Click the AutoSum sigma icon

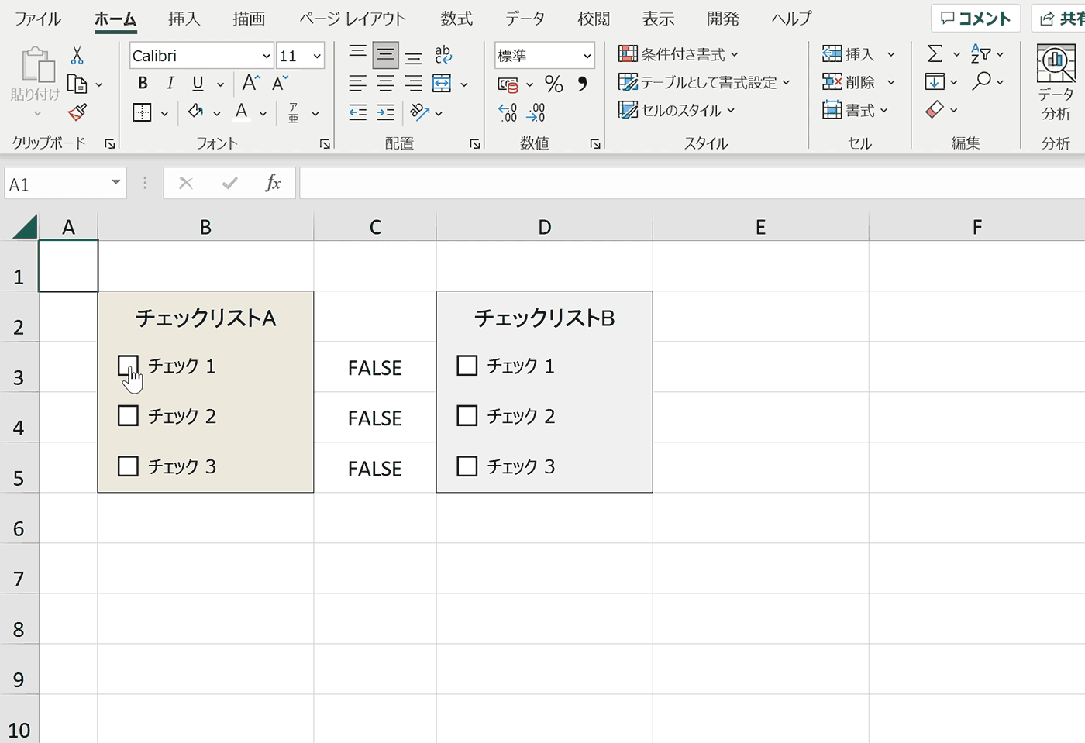click(935, 54)
